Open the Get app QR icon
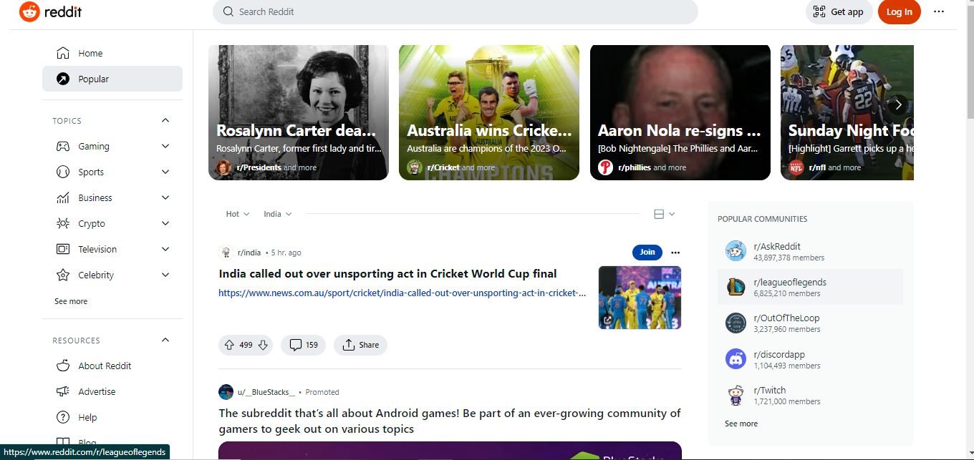Image resolution: width=974 pixels, height=460 pixels. pyautogui.click(x=819, y=12)
